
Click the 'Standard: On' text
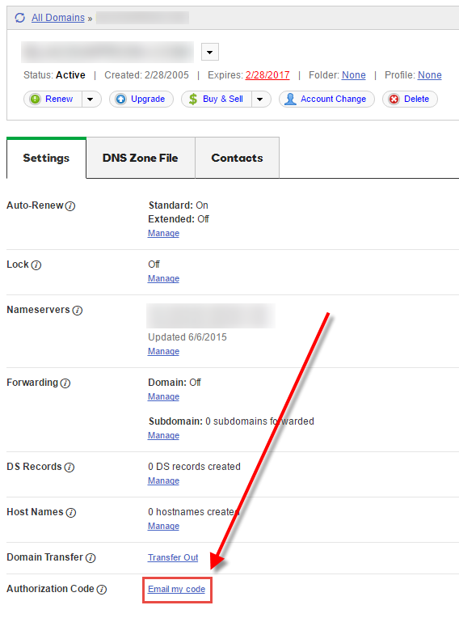(179, 205)
